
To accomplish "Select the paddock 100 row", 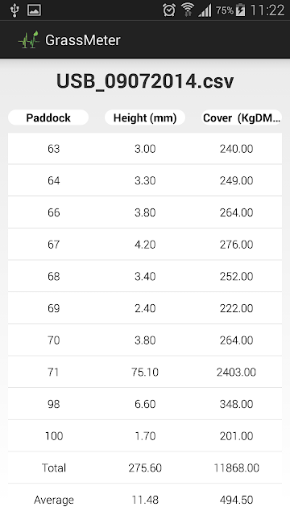I will point(145,436).
